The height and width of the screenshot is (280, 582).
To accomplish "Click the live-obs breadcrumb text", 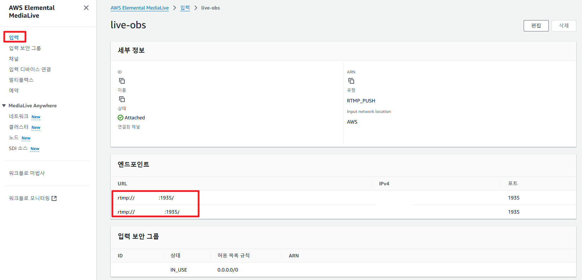I will point(211,8).
